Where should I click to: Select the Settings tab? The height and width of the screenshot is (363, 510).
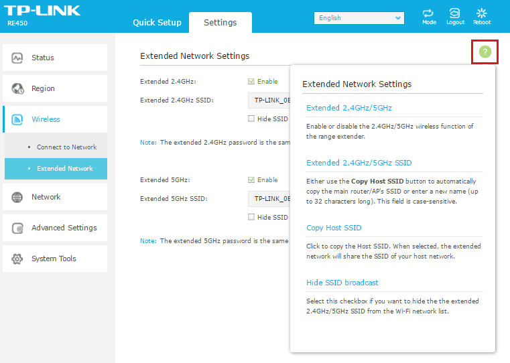pos(220,22)
